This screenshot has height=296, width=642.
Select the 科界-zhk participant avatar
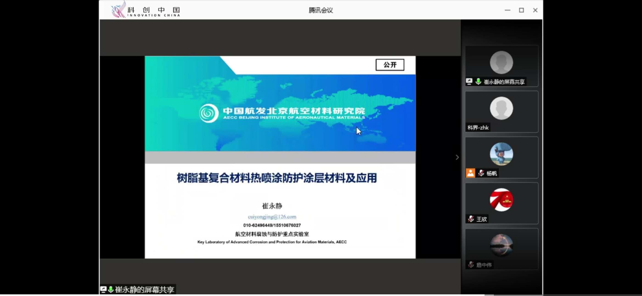coord(501,108)
